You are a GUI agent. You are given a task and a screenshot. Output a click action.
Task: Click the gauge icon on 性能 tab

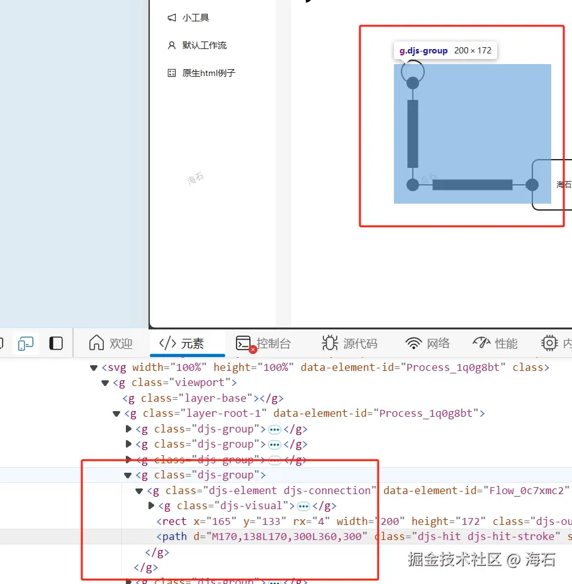[x=481, y=342]
